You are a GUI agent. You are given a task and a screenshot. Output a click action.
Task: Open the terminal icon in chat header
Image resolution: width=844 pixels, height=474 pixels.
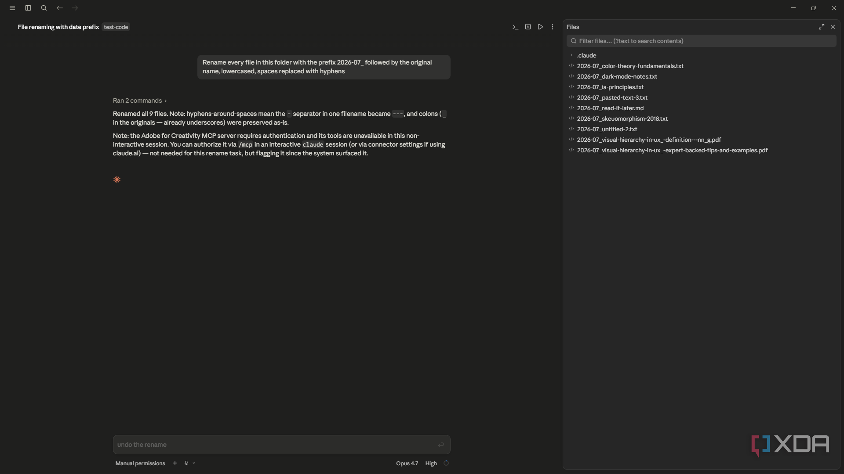pos(515,27)
